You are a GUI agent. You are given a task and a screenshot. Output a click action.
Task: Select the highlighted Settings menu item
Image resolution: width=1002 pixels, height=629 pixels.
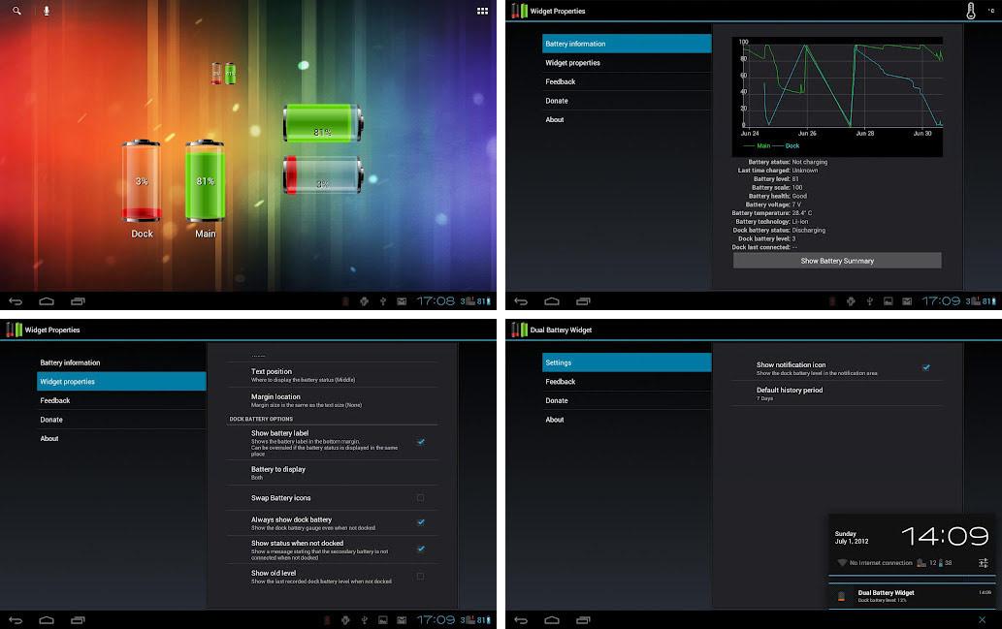pos(627,362)
